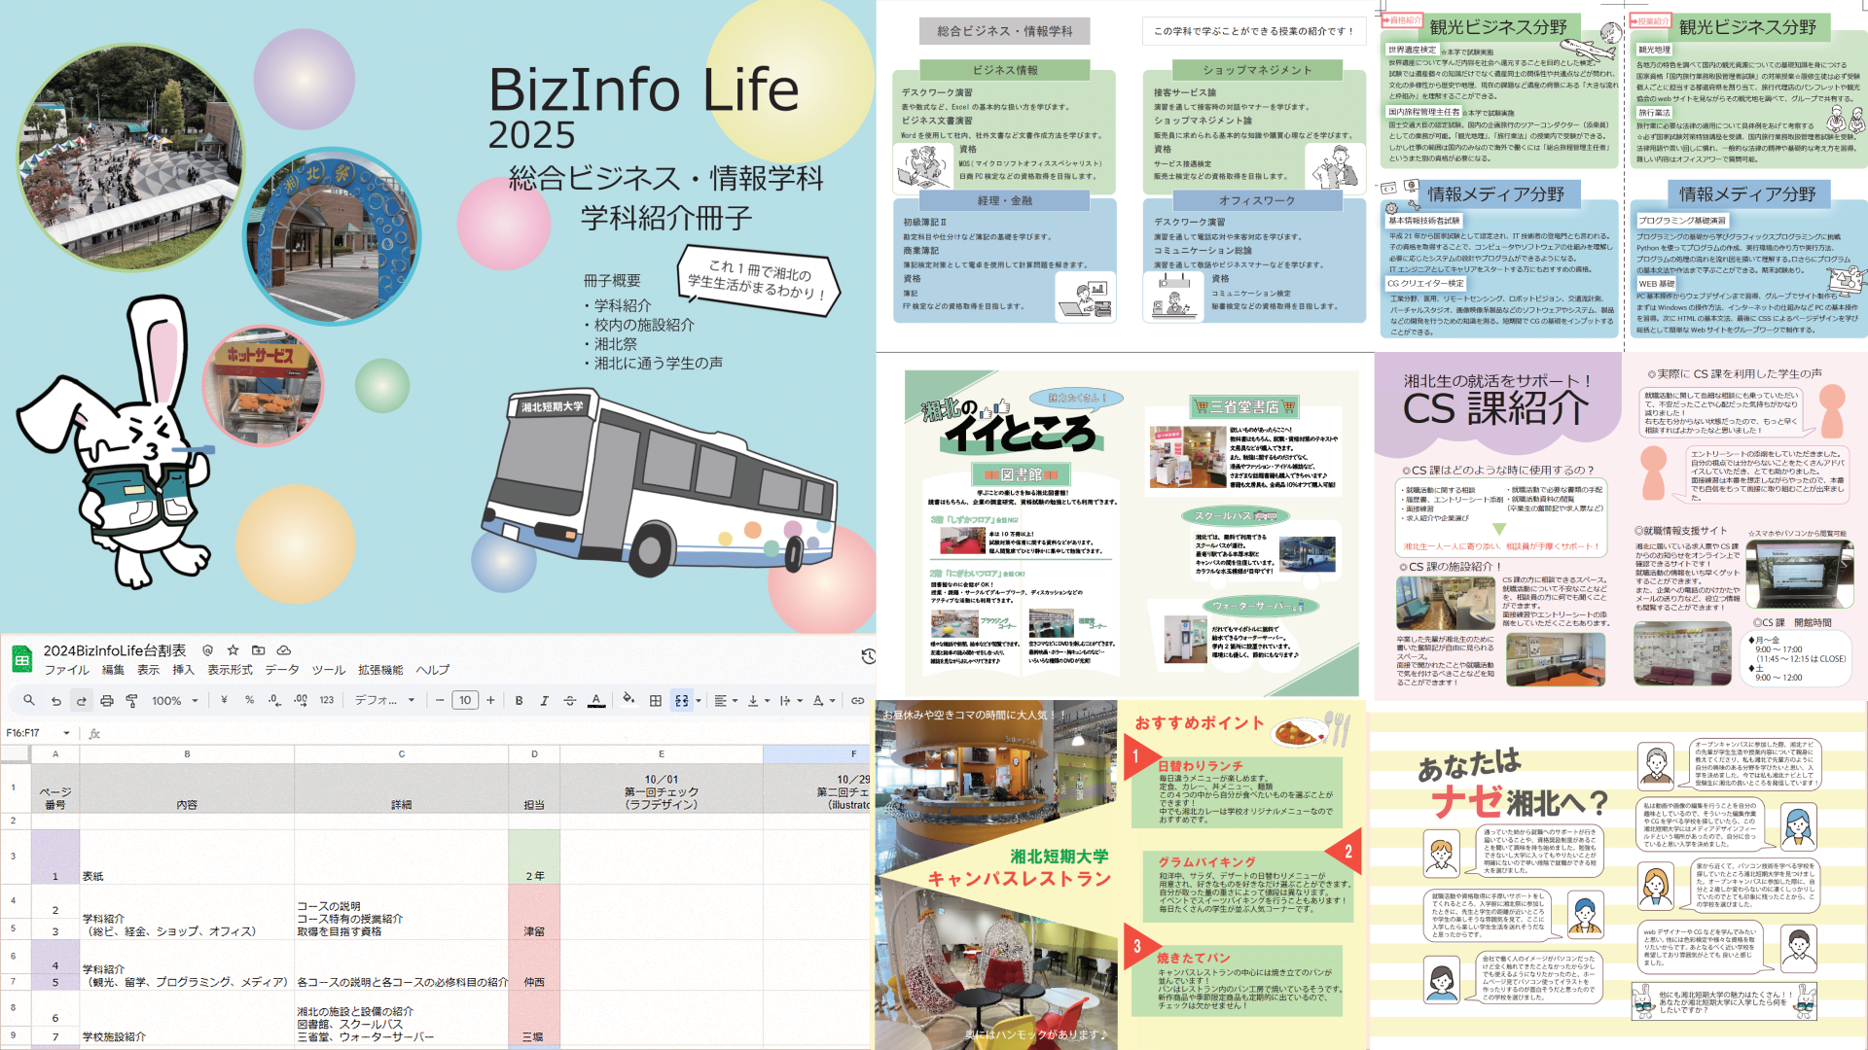The width and height of the screenshot is (1868, 1050).
Task: Select the 第一回チェック header cell
Action: pyautogui.click(x=662, y=788)
